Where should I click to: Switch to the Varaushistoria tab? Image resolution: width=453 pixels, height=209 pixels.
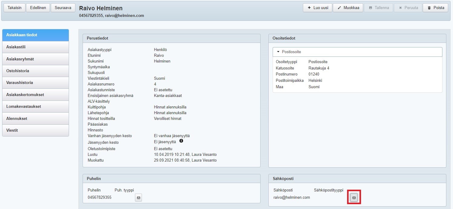pyautogui.click(x=35, y=83)
